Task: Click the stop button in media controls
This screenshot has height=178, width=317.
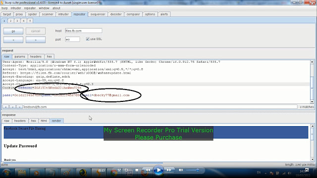Action: click(137, 170)
